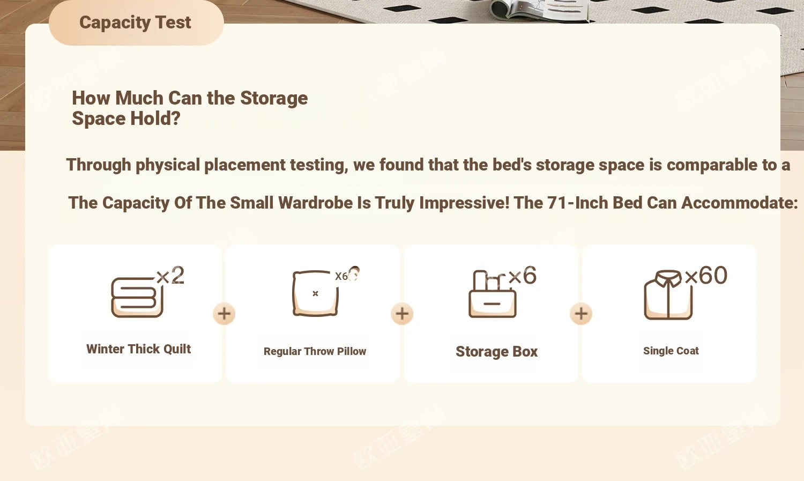Viewport: 804px width, 481px height.
Task: Click the physical placement testing sentence
Action: [x=428, y=165]
